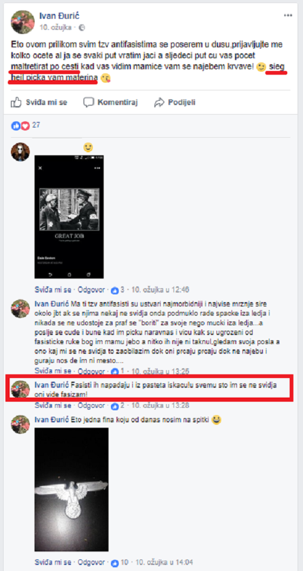Screen dimensions: 303x571
Task: Click the red heart reaction icon
Action: pos(25,126)
